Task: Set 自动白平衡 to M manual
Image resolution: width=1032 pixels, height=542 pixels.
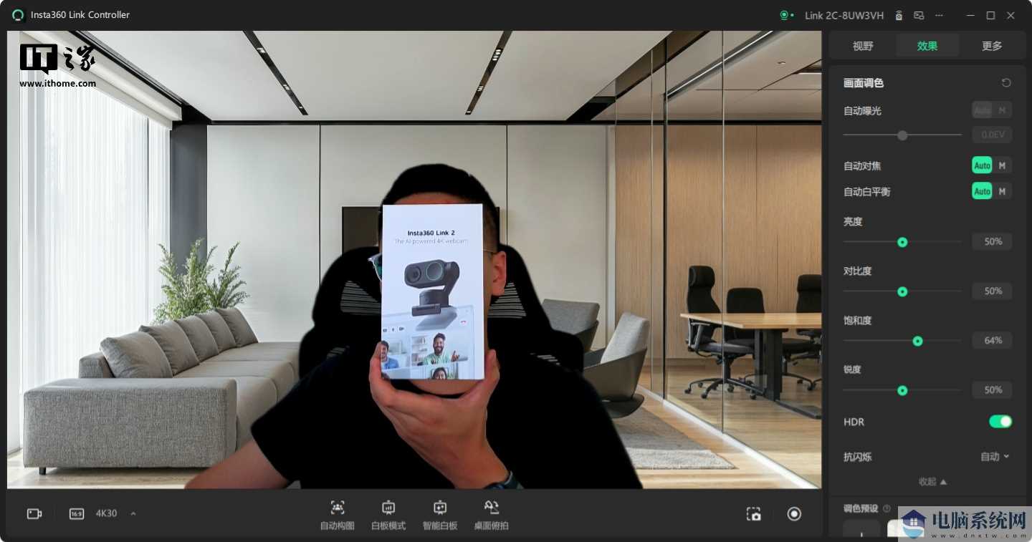Action: point(1002,191)
